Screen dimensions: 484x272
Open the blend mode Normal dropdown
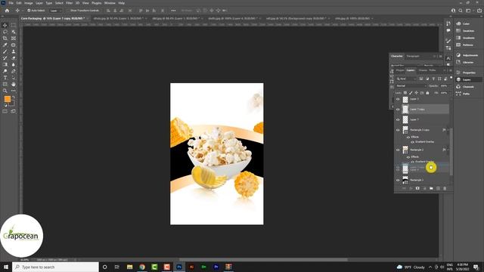tap(411, 86)
